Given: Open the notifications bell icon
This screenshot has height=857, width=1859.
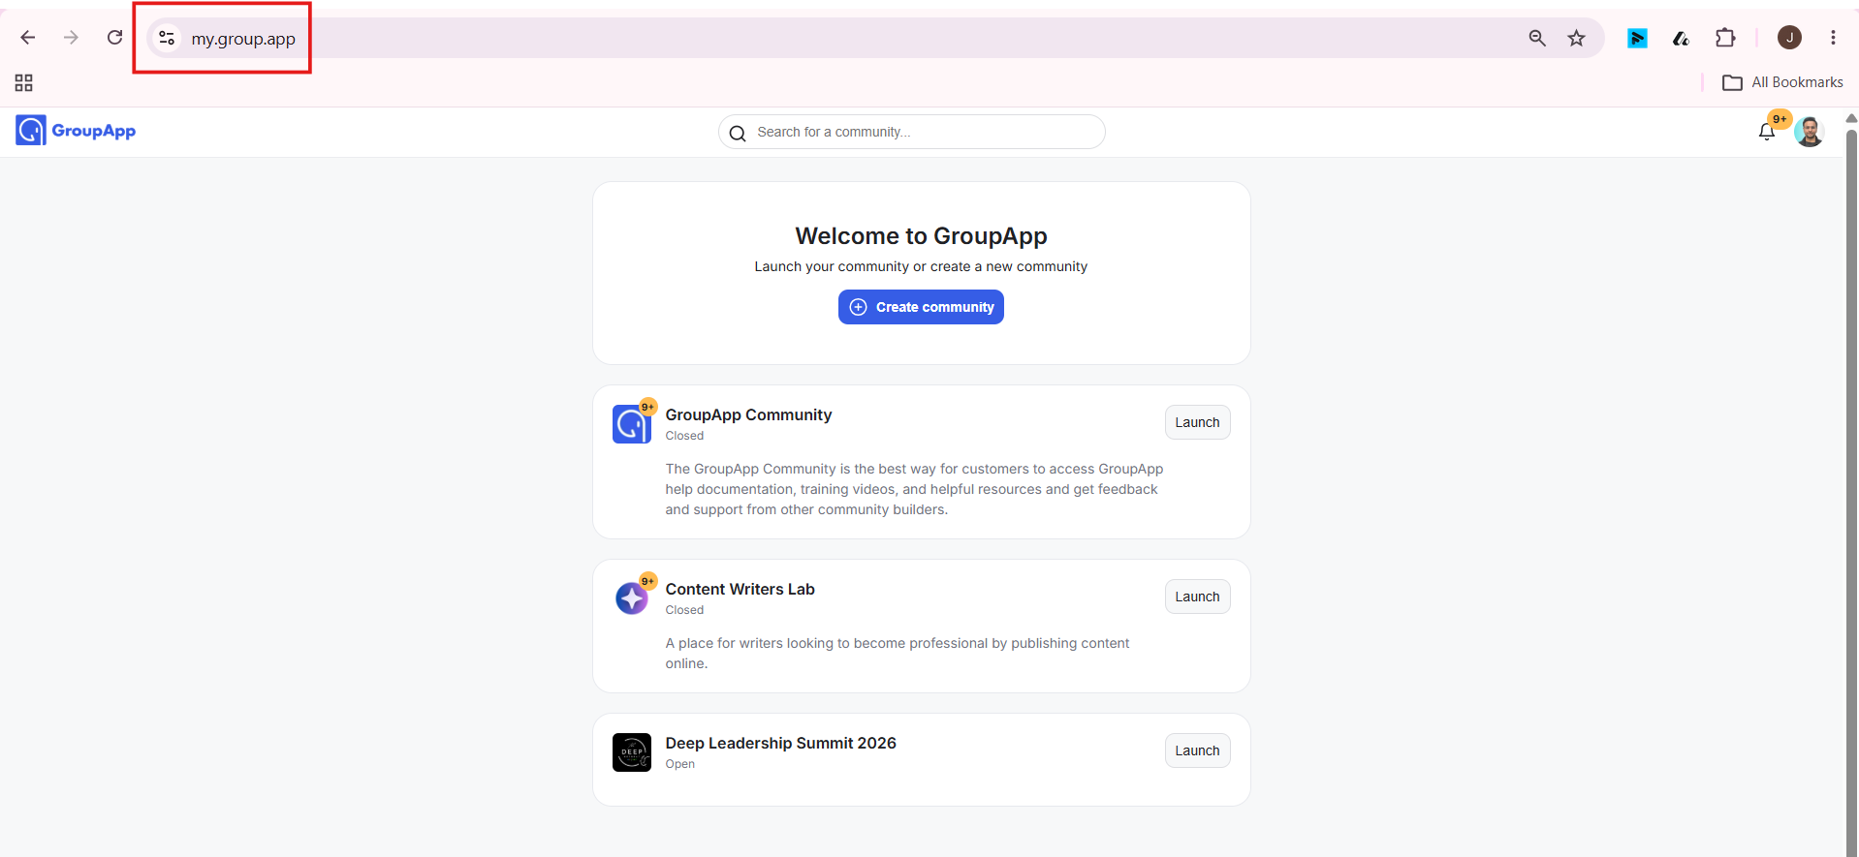Looking at the screenshot, I should click(1766, 132).
